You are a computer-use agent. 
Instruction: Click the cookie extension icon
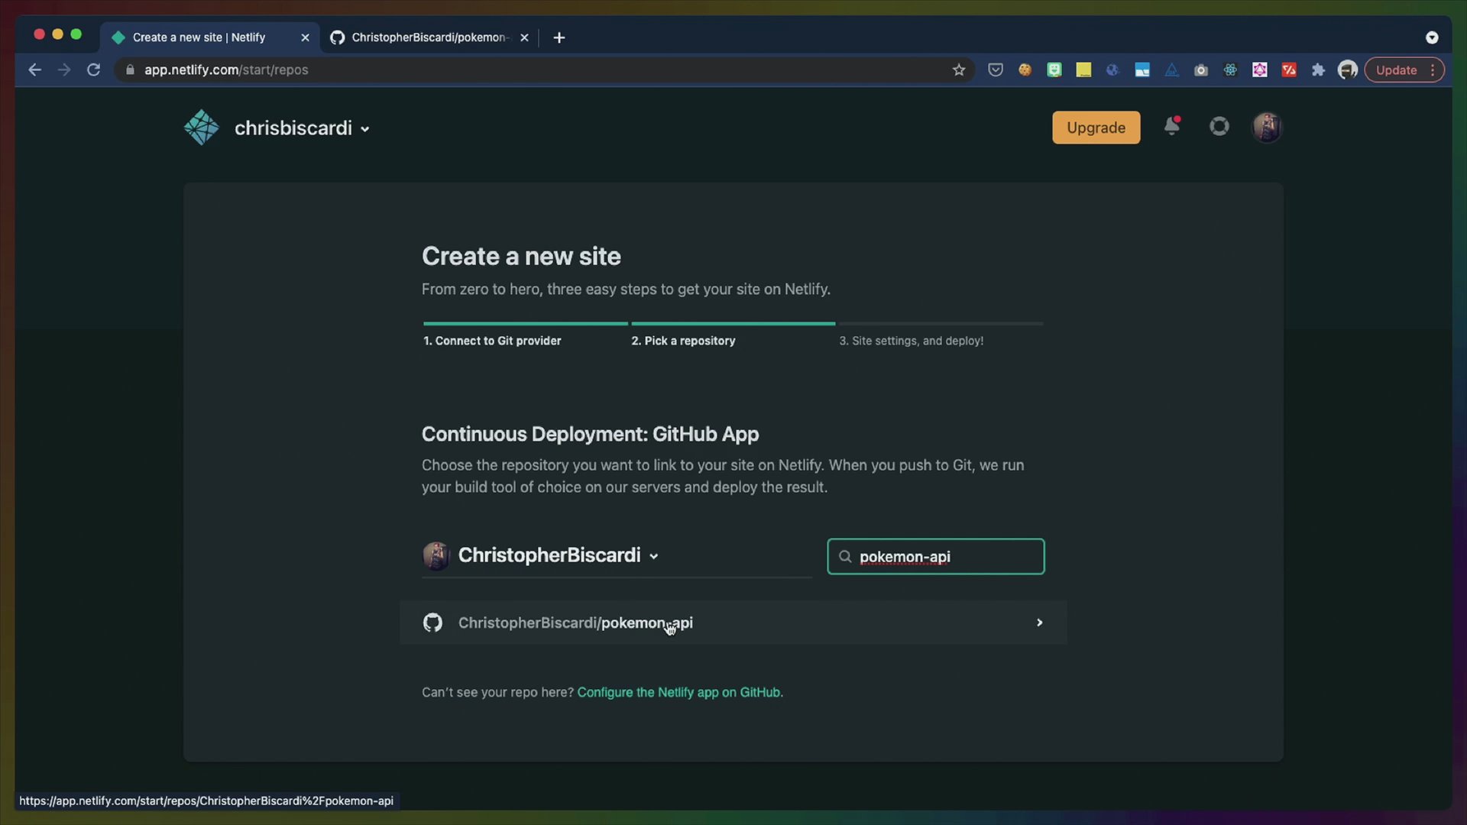pos(1025,70)
